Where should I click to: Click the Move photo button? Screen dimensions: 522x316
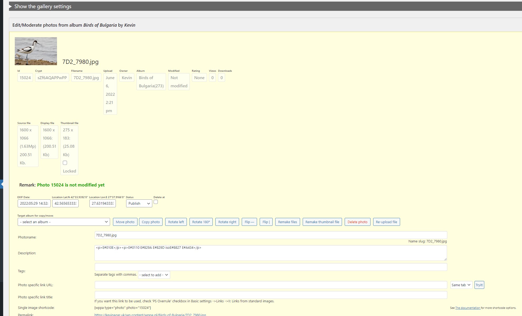point(125,222)
